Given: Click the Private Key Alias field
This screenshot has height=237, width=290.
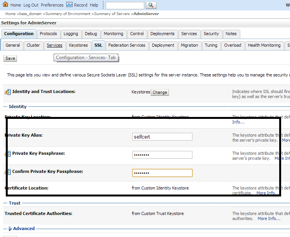Looking at the screenshot, I should 162,137.
